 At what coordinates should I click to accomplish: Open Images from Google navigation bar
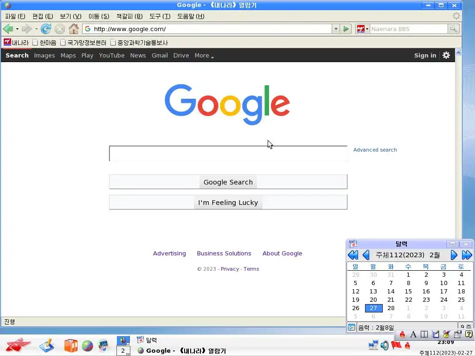[x=45, y=55]
